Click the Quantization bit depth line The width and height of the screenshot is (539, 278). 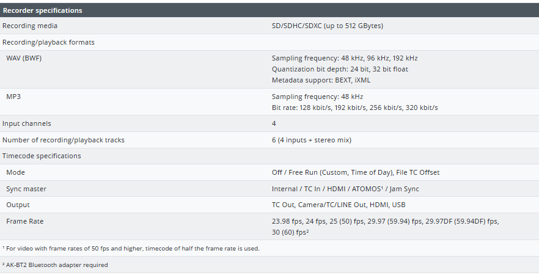click(x=340, y=69)
